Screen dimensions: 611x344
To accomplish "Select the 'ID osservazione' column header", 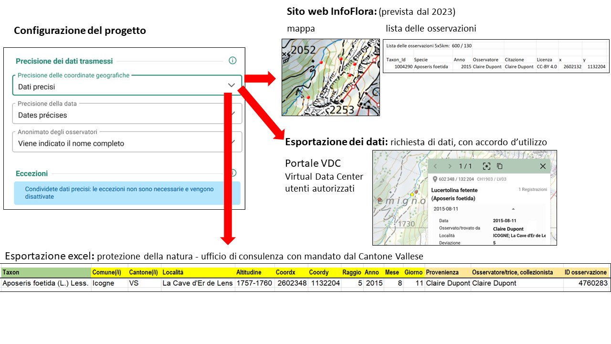I will pos(586,272).
